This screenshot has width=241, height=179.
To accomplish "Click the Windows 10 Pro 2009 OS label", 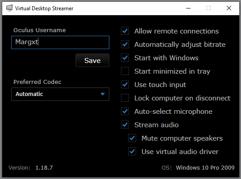I will 205,168.
